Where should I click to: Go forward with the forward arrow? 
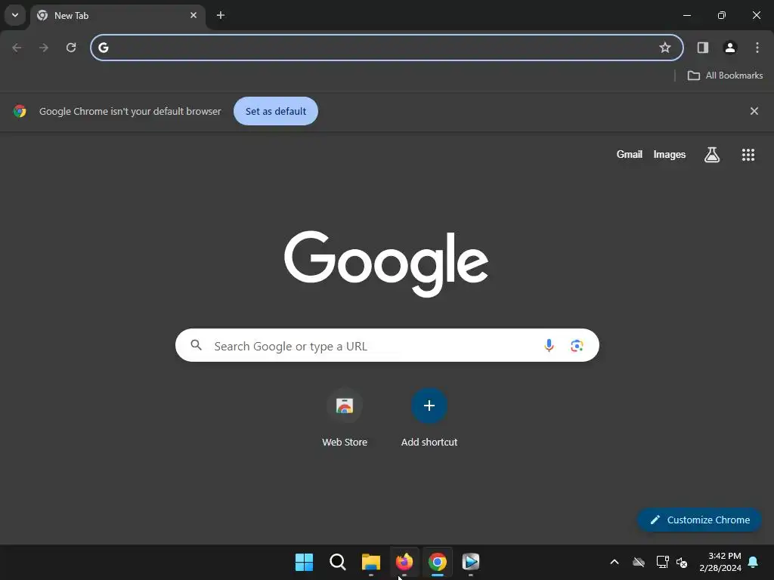(x=44, y=48)
